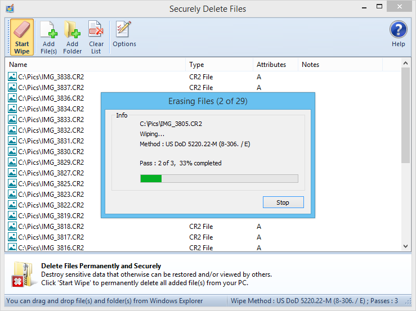Click the Erasing Files (2 of 29) dialog title
This screenshot has width=416, height=311.
point(208,101)
